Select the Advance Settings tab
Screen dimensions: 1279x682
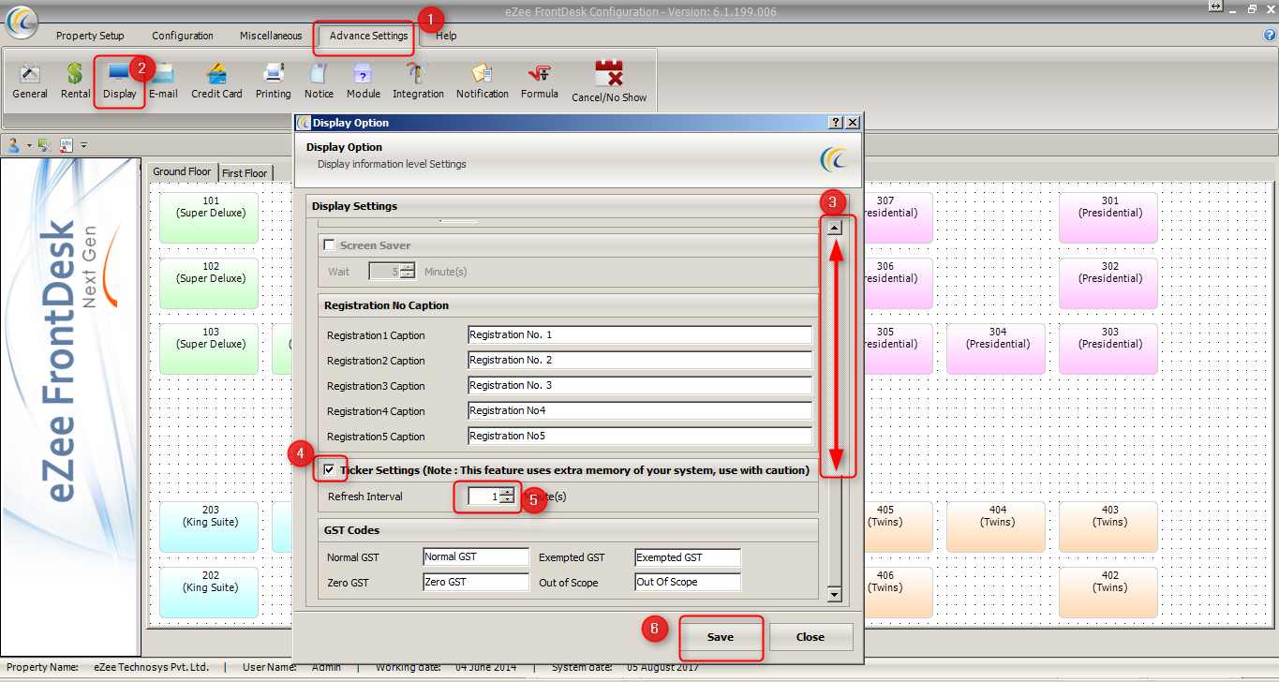[368, 36]
